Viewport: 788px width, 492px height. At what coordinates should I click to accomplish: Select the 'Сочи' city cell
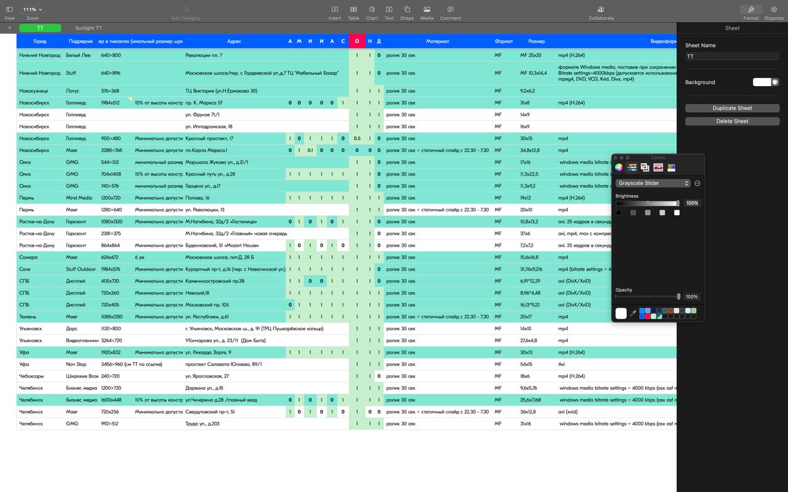point(40,269)
